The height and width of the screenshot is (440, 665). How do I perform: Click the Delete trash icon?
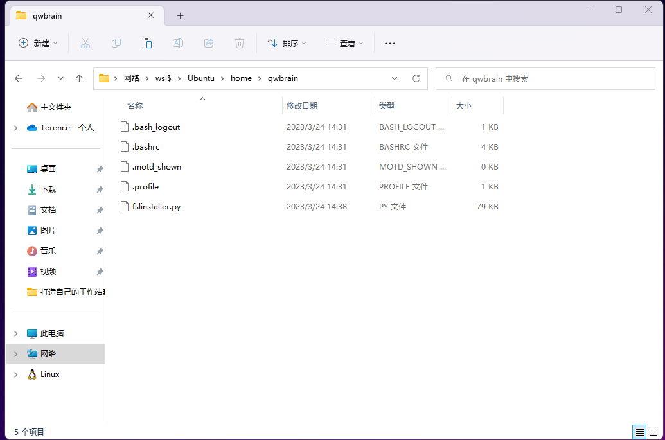pos(239,43)
